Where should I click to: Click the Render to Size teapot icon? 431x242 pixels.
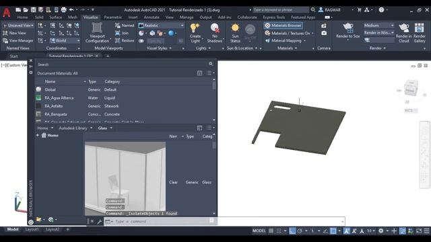point(347,28)
